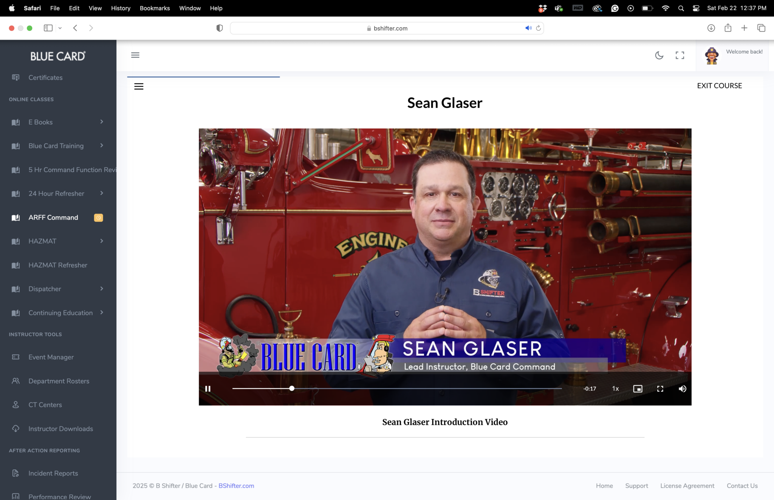Toggle dark mode moon icon

tap(659, 56)
